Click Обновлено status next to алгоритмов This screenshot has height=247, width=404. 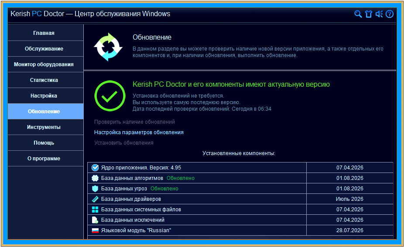180,178
